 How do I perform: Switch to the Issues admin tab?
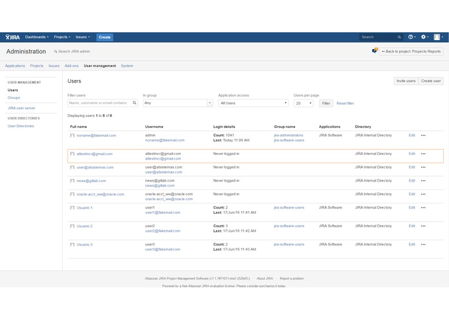point(54,66)
